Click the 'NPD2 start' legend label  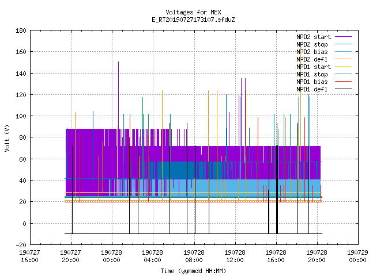pos(314,37)
